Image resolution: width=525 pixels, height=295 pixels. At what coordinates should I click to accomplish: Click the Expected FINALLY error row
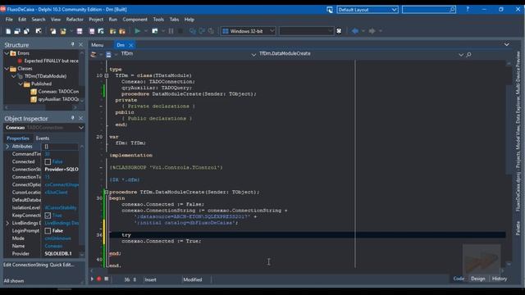(51, 61)
